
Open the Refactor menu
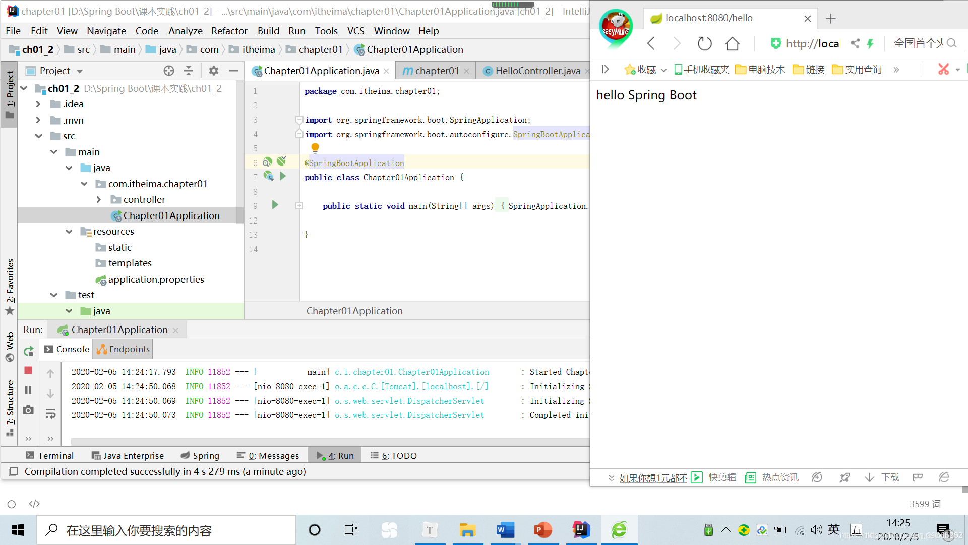click(229, 31)
